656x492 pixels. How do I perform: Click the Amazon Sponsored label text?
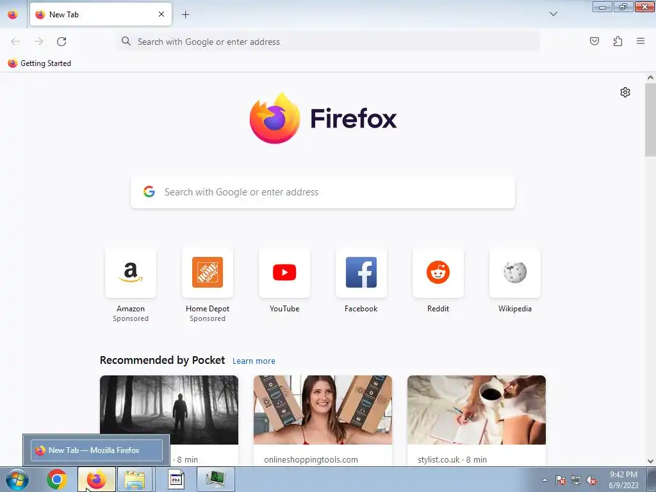click(x=131, y=318)
